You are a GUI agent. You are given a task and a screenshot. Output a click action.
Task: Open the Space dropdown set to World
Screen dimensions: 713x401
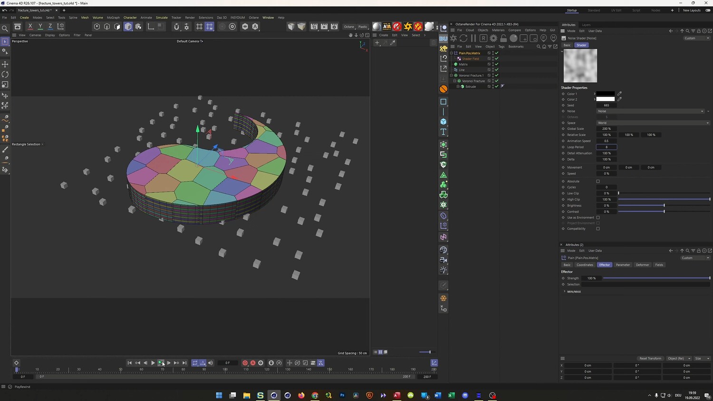(x=653, y=123)
